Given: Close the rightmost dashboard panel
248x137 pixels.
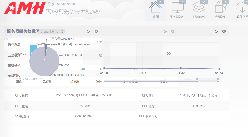Looking at the screenshot, I should (224, 31).
